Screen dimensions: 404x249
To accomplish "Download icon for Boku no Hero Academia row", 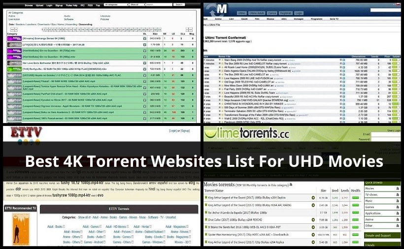I will tap(144, 112).
